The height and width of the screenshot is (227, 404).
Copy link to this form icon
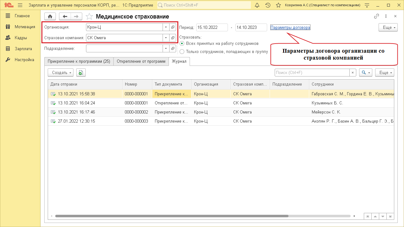click(376, 16)
